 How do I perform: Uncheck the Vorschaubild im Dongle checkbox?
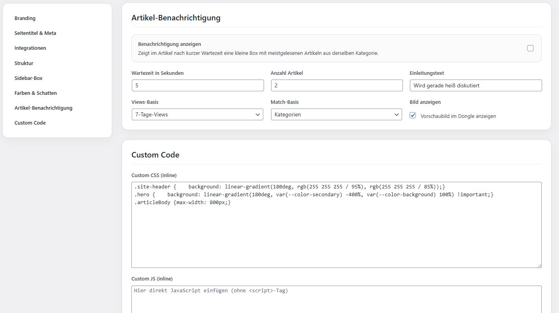tap(413, 116)
